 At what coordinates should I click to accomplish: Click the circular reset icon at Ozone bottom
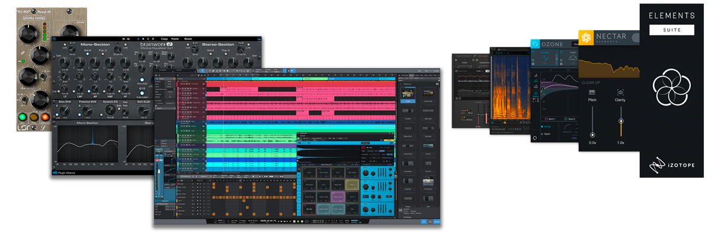[x=535, y=137]
